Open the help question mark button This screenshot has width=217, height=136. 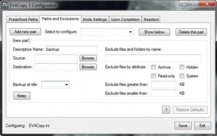tap(166, 110)
